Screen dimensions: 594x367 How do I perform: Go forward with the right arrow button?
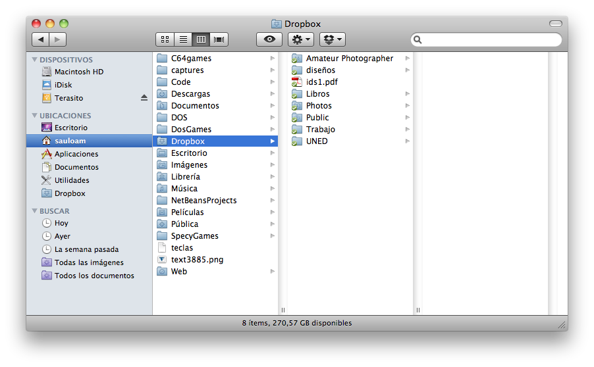tap(57, 39)
